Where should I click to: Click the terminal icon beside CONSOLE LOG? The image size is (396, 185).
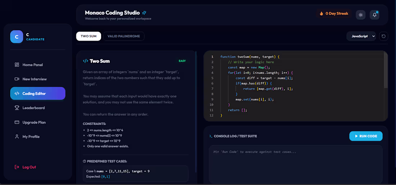tap(211, 136)
